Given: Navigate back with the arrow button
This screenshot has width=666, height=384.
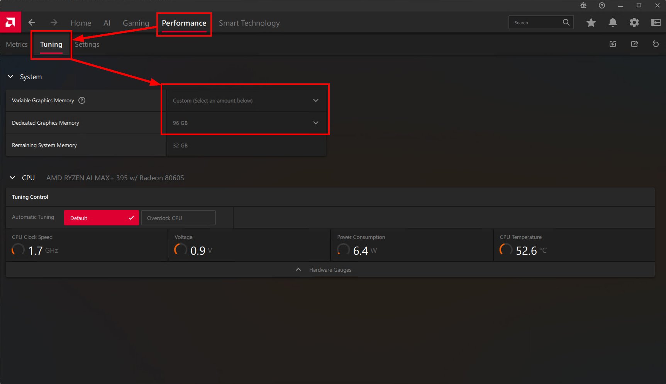Looking at the screenshot, I should 32,22.
